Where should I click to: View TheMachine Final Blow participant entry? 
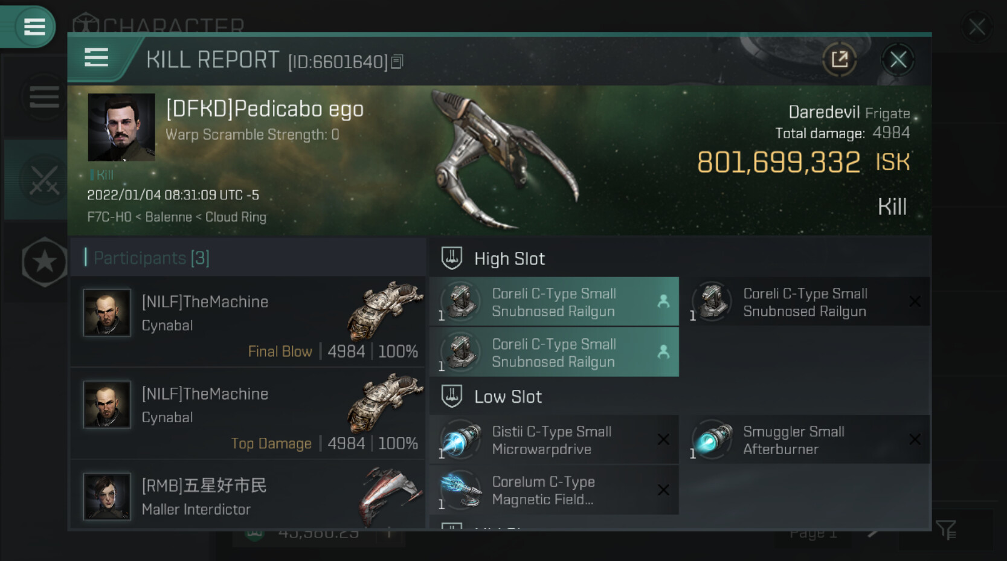pyautogui.click(x=248, y=322)
